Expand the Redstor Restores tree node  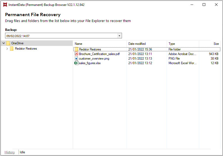[x=7, y=49]
